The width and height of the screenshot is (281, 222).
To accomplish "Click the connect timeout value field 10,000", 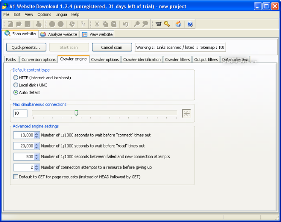I will 24,135.
